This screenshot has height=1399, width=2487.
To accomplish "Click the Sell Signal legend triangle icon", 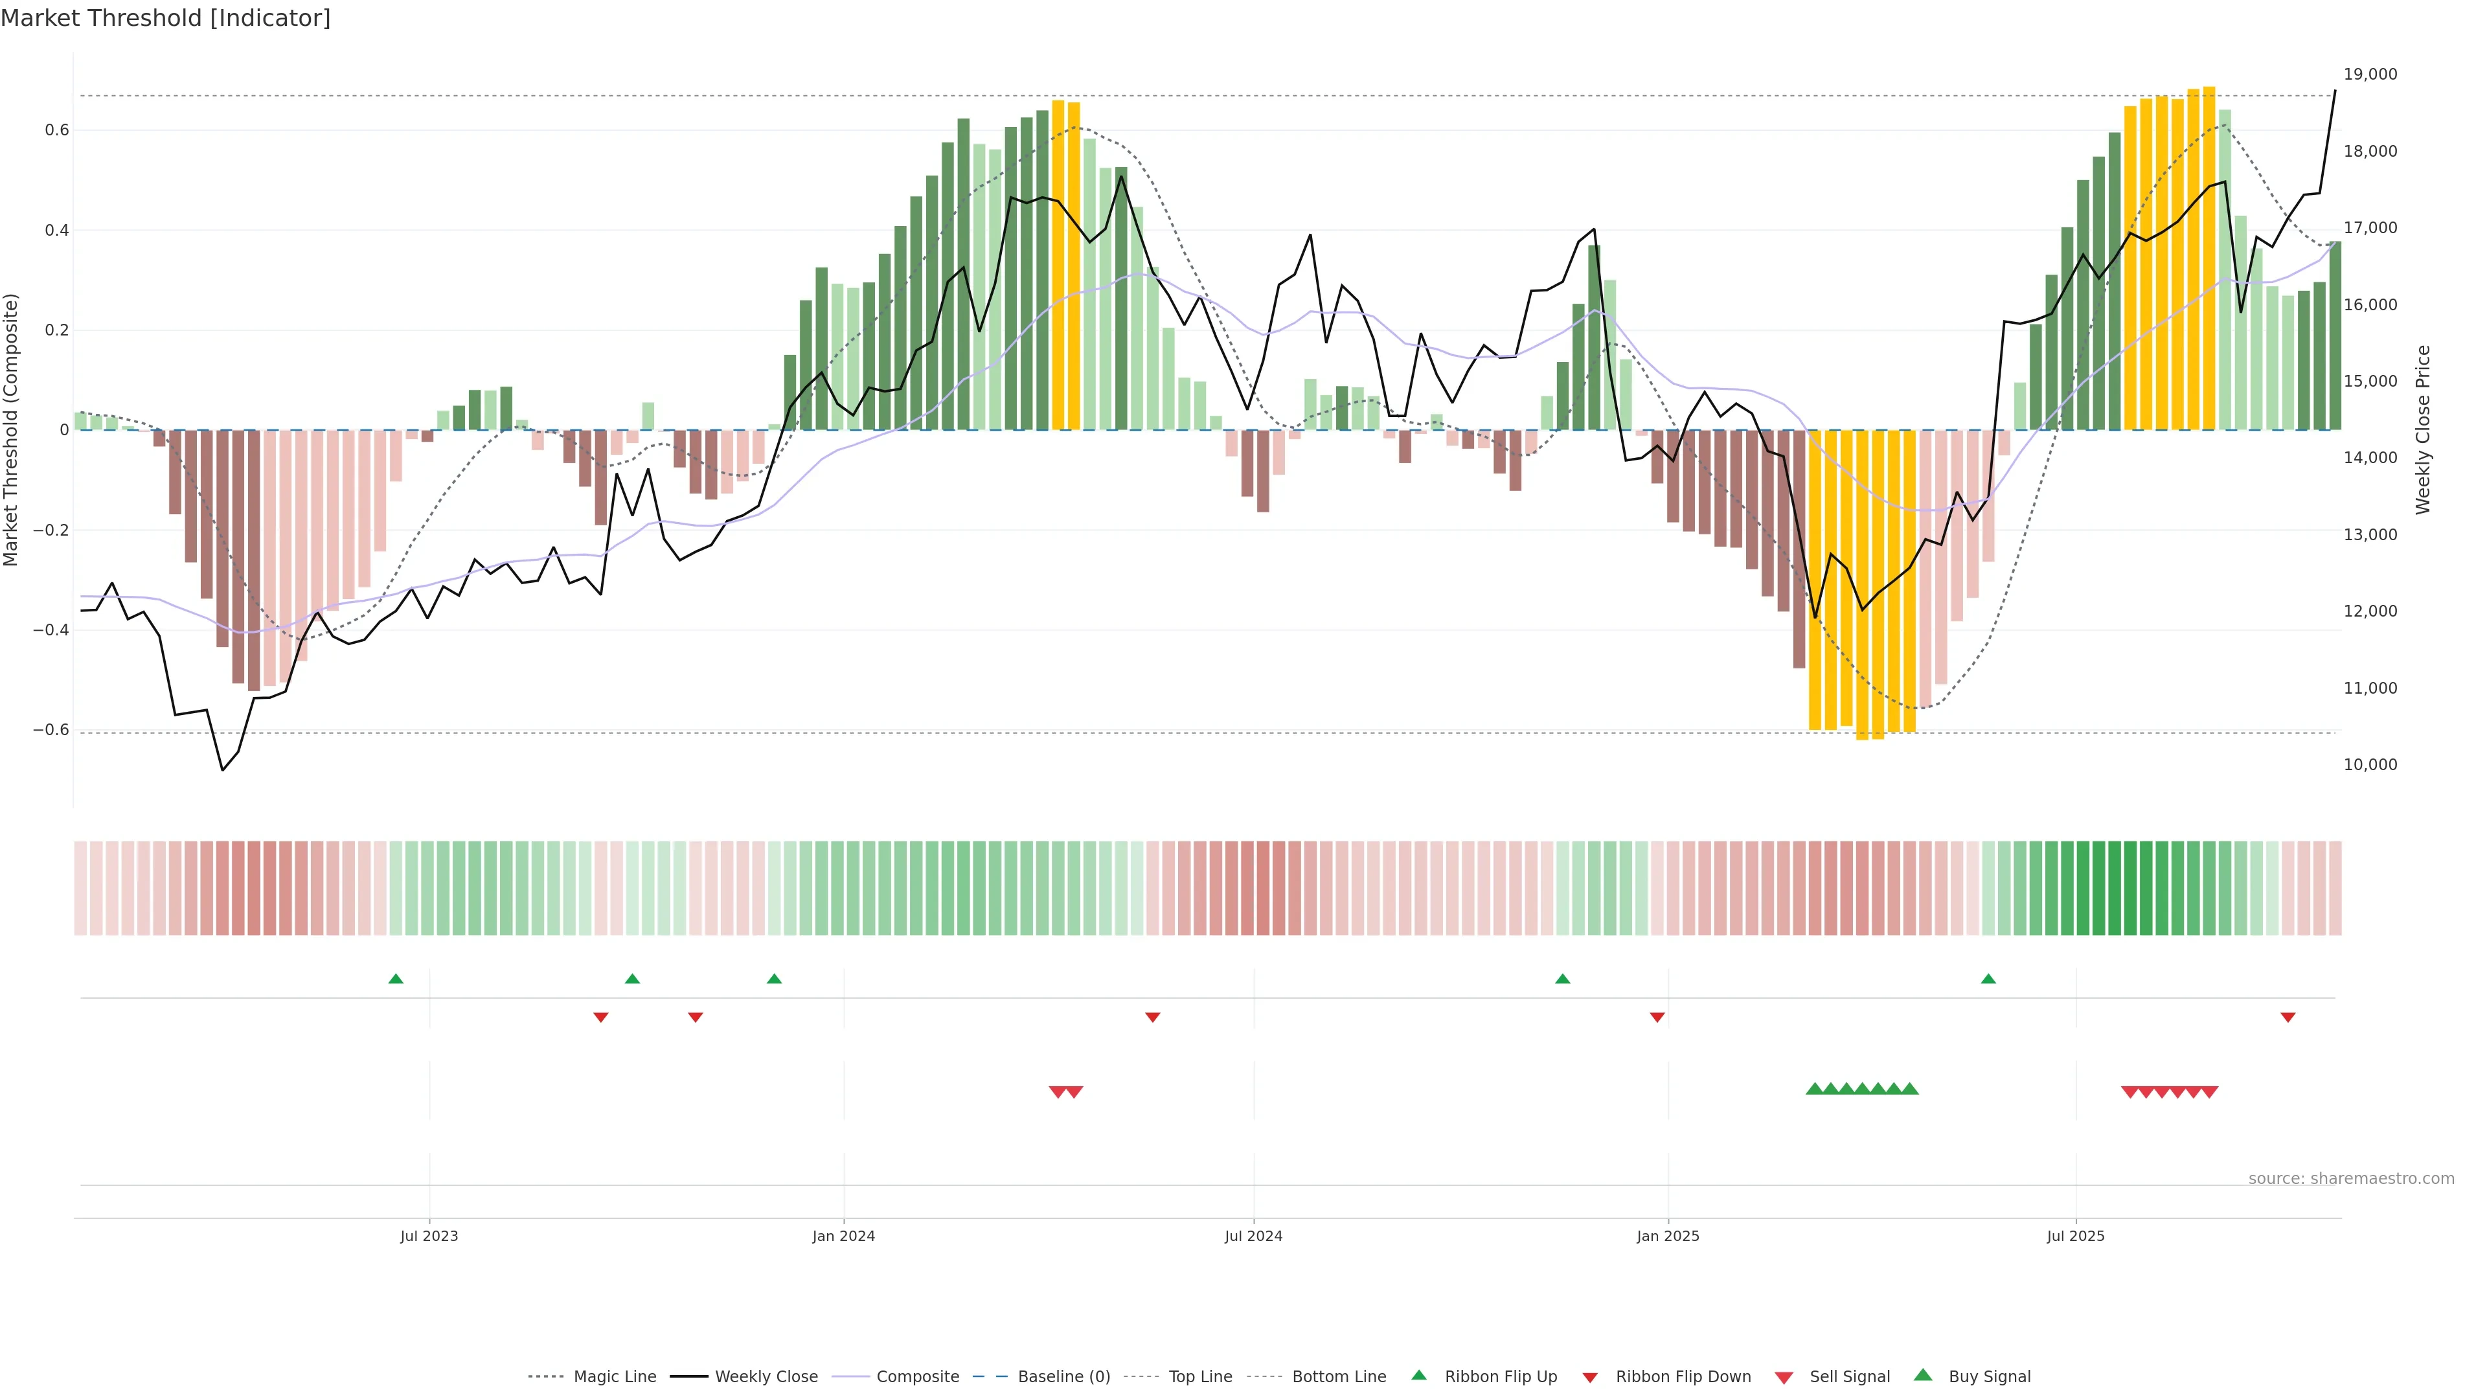I will 1783,1378.
